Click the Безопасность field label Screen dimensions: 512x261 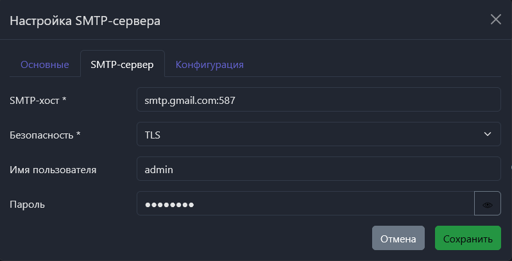click(x=42, y=135)
